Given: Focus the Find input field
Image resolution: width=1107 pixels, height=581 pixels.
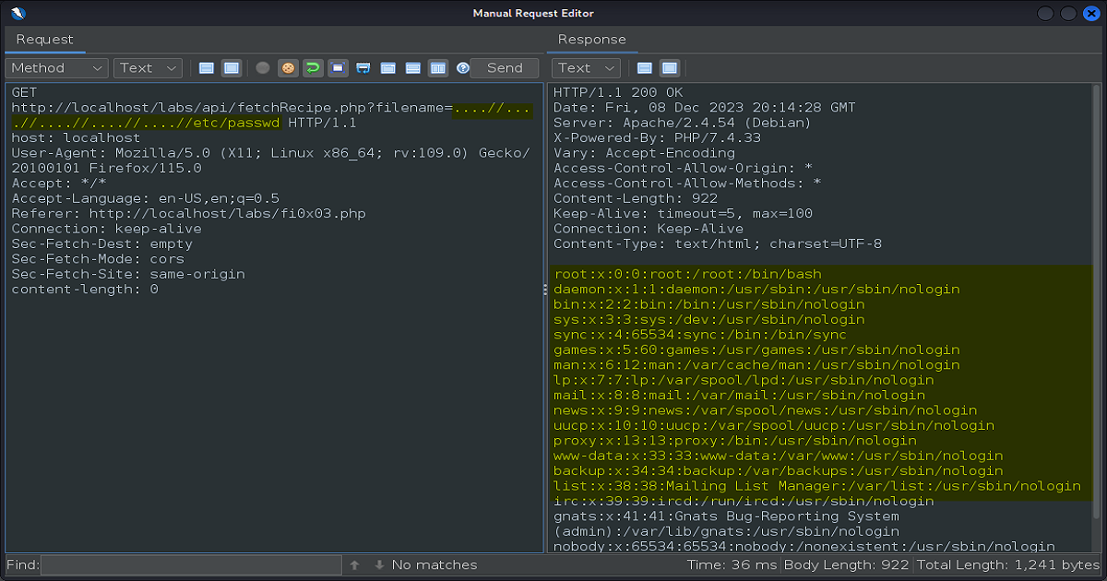Looking at the screenshot, I should point(191,565).
